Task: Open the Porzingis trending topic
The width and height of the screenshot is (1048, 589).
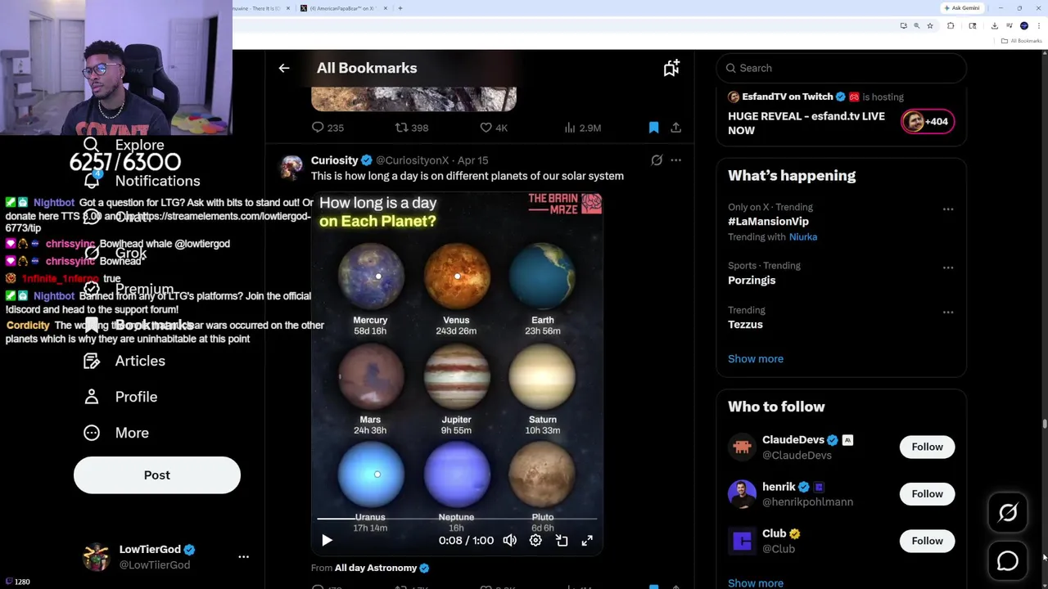Action: pyautogui.click(x=752, y=281)
